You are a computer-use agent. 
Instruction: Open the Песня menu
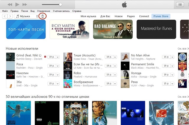(25, 11)
